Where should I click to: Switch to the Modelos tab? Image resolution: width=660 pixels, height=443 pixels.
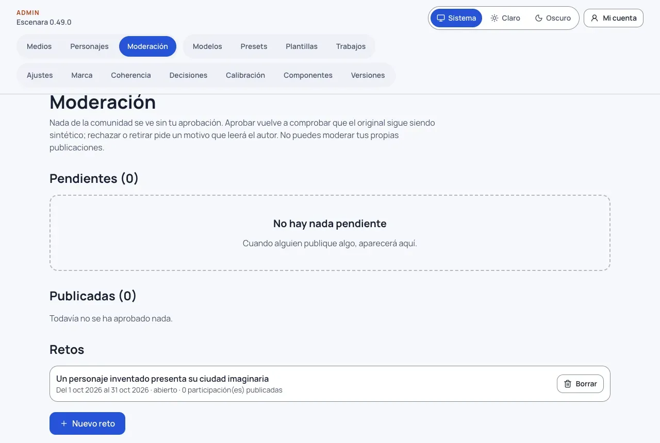click(207, 46)
